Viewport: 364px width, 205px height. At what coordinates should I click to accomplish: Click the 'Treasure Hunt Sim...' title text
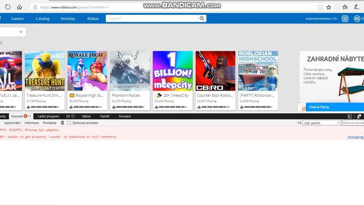click(44, 95)
